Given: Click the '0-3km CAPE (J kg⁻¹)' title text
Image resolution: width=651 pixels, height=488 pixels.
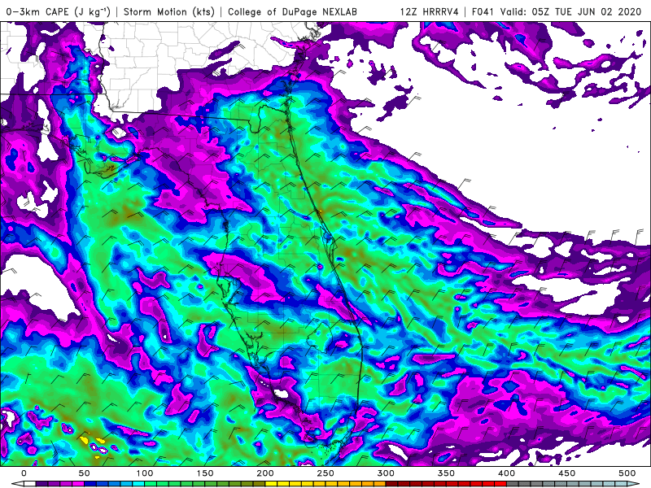Looking at the screenshot, I should coord(58,11).
